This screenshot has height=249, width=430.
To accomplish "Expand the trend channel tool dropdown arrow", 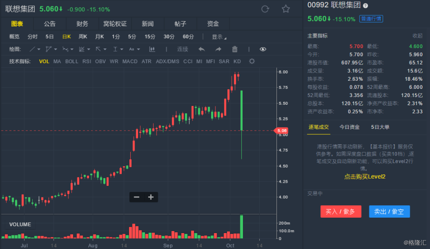I will 88,49.
